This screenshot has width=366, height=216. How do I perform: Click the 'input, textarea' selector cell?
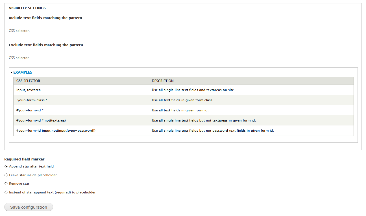point(29,90)
